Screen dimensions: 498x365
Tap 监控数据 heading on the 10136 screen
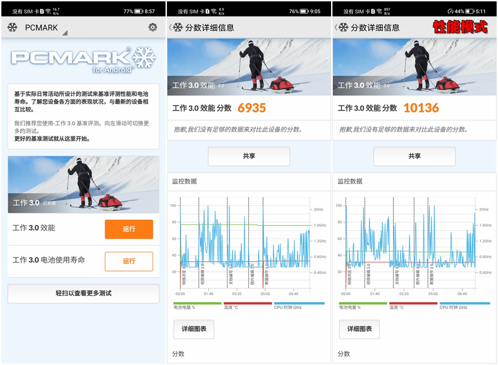(x=350, y=181)
